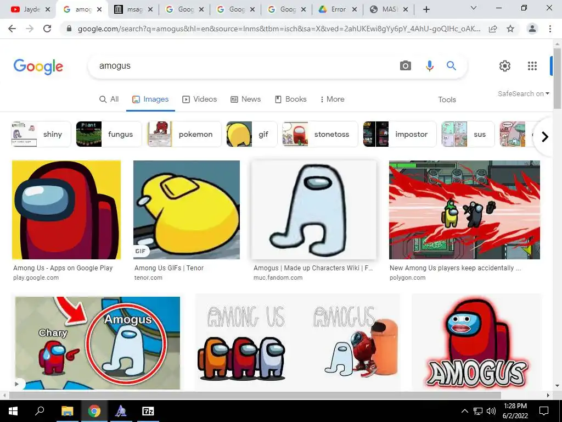Viewport: 562px width, 422px height.
Task: Open the yellow crewmate GIF thumbnail
Action: tap(187, 209)
